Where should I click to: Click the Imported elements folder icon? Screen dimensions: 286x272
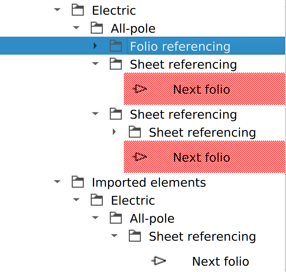77,182
